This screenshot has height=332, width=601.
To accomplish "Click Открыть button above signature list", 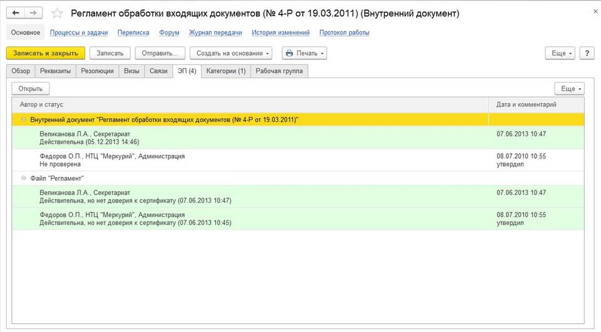I will click(30, 88).
